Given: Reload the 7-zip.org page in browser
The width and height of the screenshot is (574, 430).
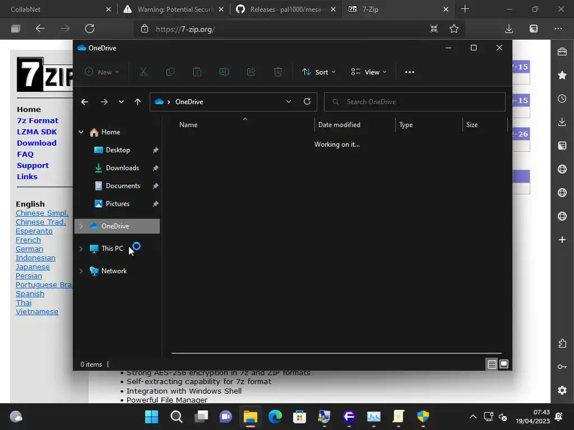Looking at the screenshot, I should click(90, 29).
